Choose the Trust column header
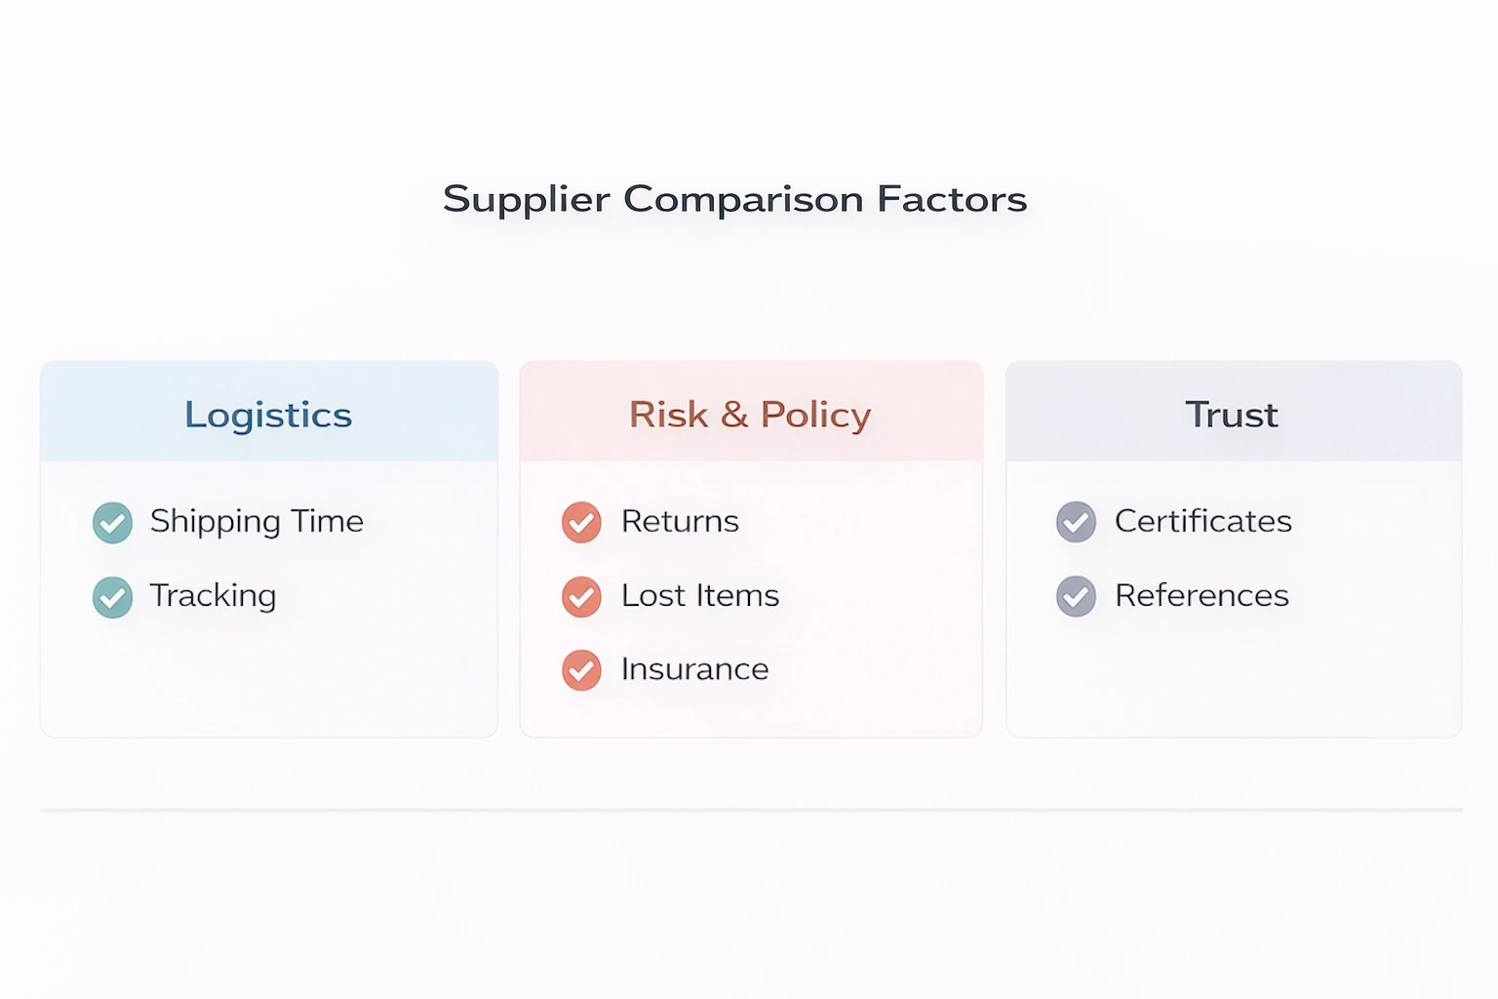The image size is (1498, 999). click(x=1232, y=415)
